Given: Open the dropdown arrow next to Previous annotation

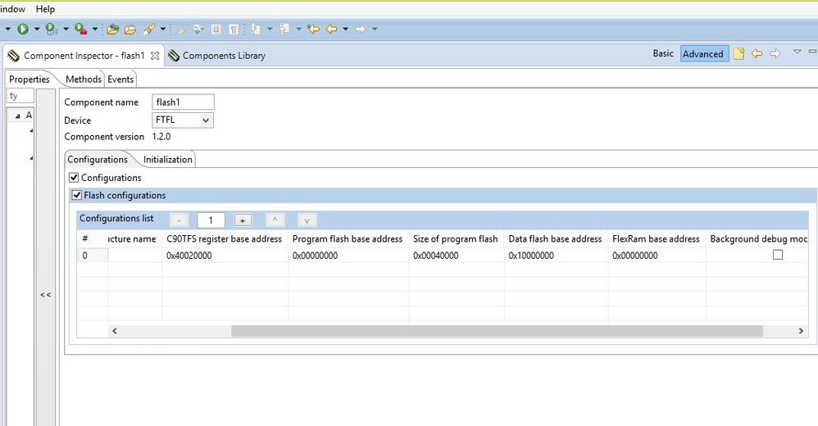Looking at the screenshot, I should click(x=299, y=29).
